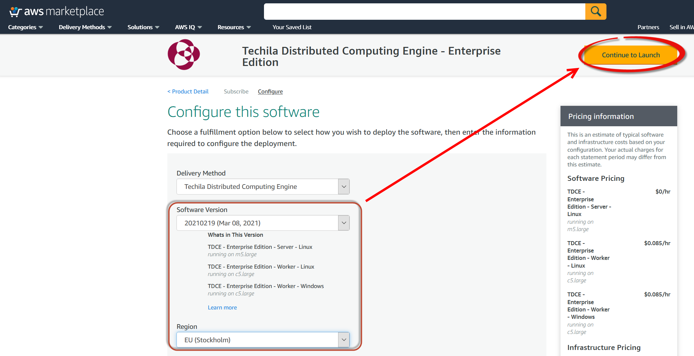Image resolution: width=694 pixels, height=356 pixels.
Task: Open the Solutions dropdown menu
Action: tap(143, 27)
